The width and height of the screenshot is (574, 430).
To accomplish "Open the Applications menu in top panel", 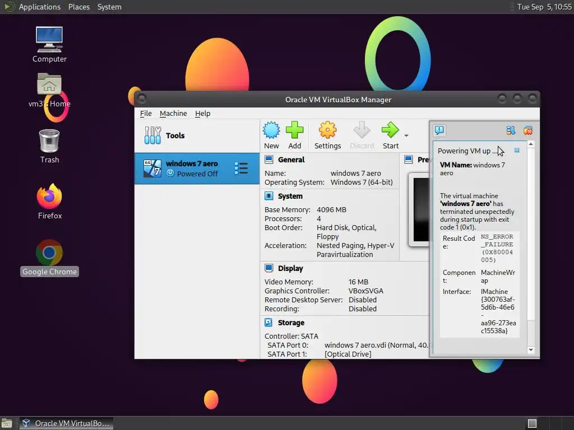I will pyautogui.click(x=40, y=7).
